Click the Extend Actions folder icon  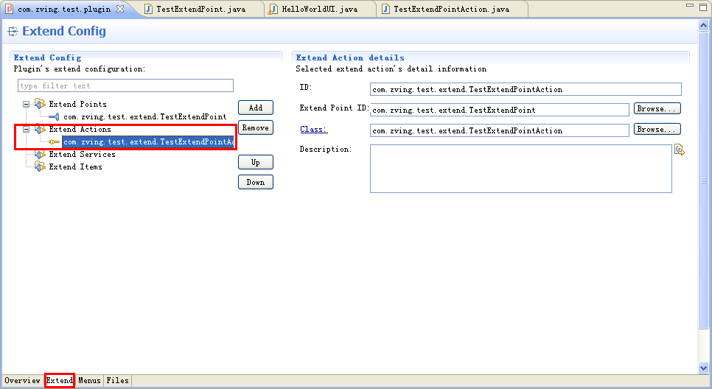[x=40, y=130]
